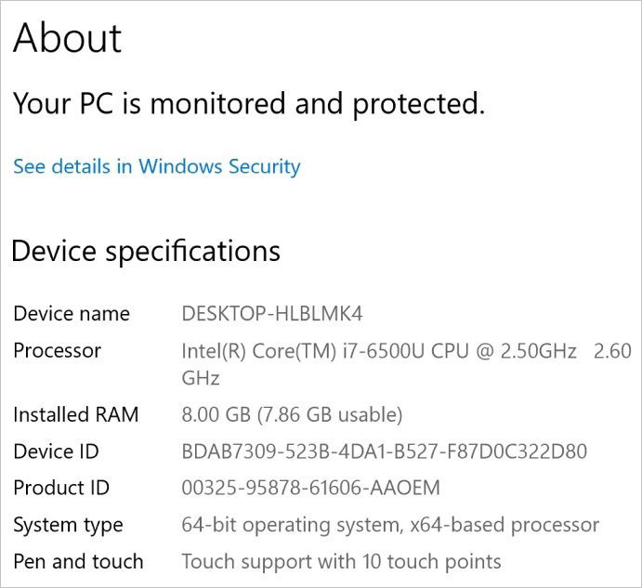Select the Touch support with 10 touch points text
Image resolution: width=642 pixels, height=588 pixels.
341,561
